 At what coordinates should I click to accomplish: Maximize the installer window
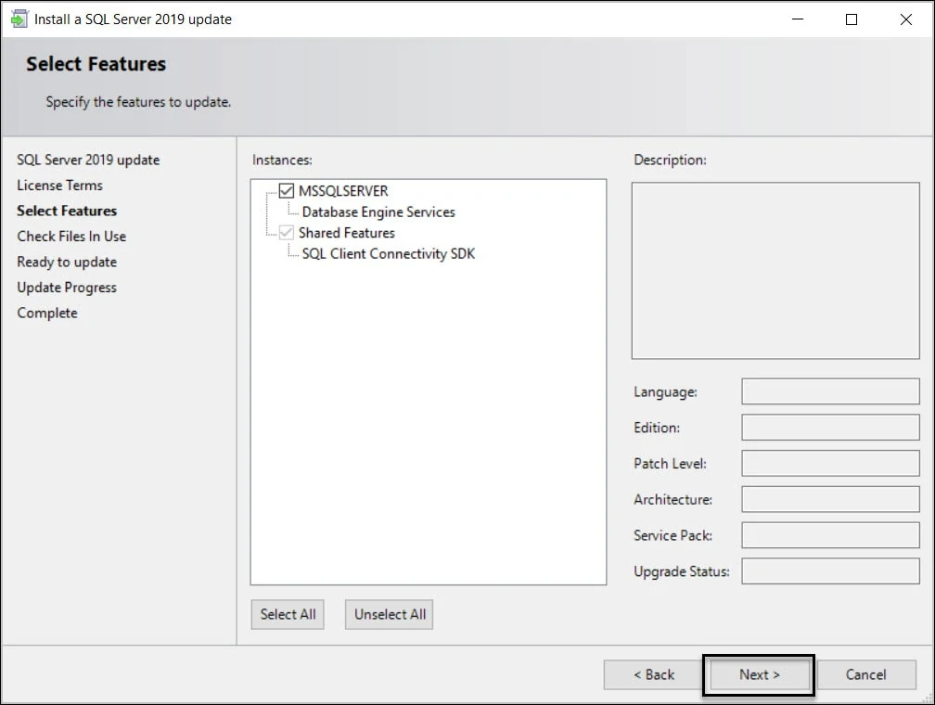pos(852,19)
